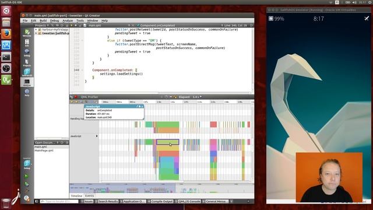Open Component.onCompleted symbol dropdown
The height and width of the screenshot is (210, 373).
(x=180, y=26)
